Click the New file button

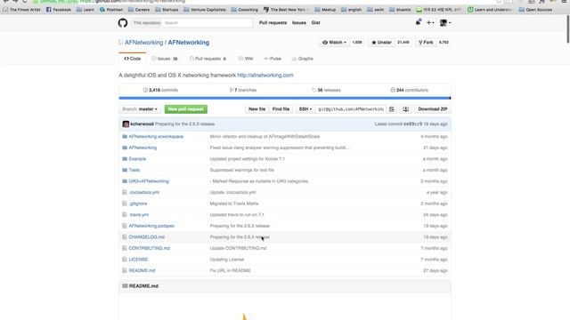pos(256,109)
